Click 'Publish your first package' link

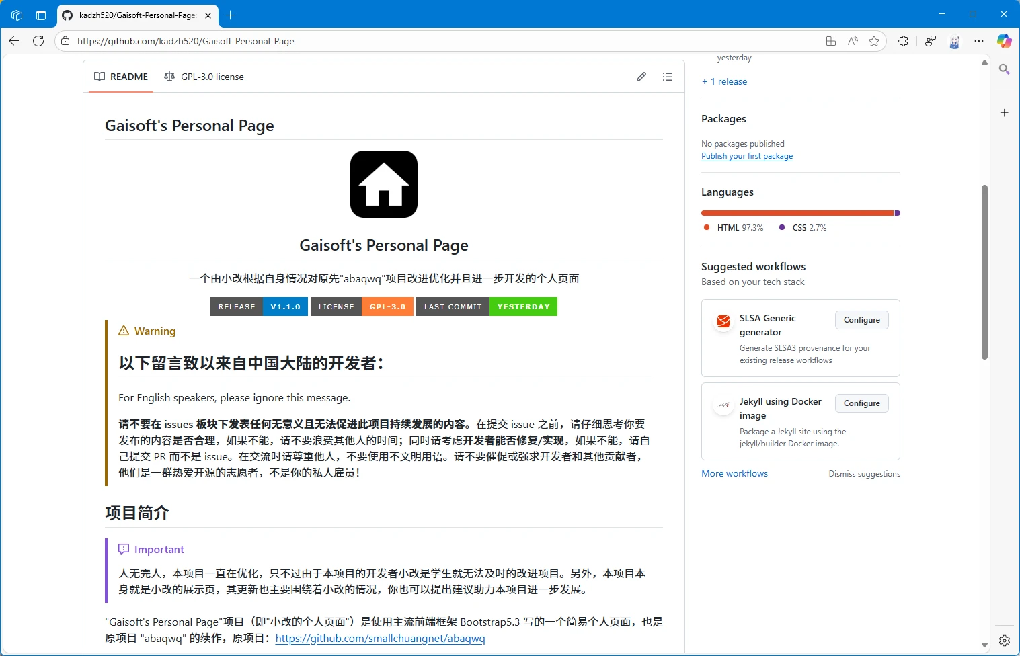click(747, 156)
